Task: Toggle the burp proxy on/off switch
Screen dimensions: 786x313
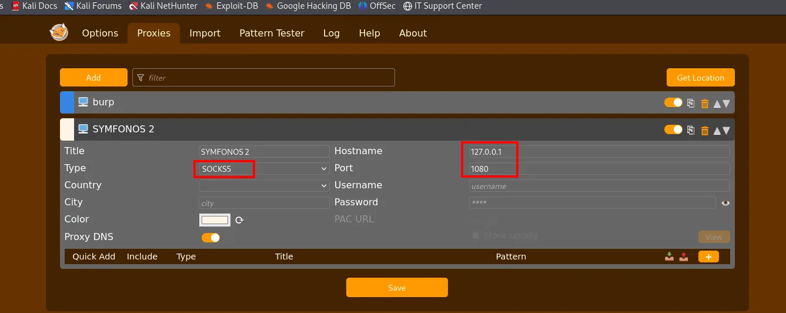Action: click(673, 102)
